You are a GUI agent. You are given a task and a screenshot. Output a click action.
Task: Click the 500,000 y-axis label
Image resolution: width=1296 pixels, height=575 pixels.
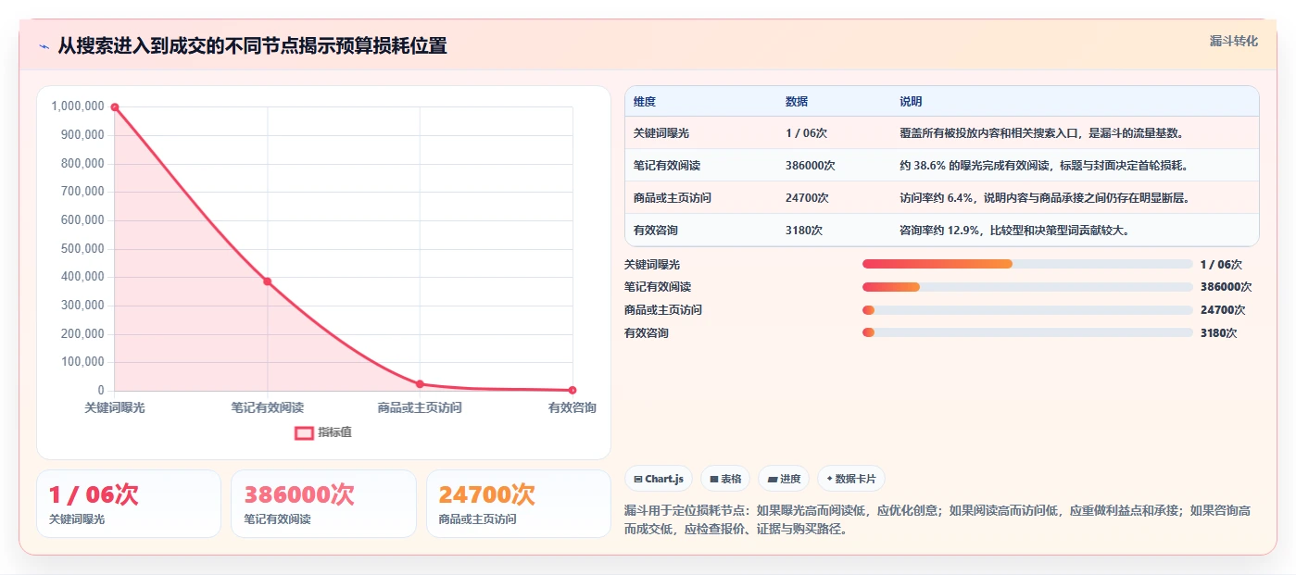click(x=82, y=248)
